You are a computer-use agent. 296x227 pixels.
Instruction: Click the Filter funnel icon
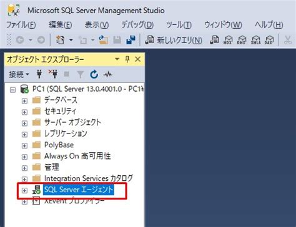tap(81, 74)
